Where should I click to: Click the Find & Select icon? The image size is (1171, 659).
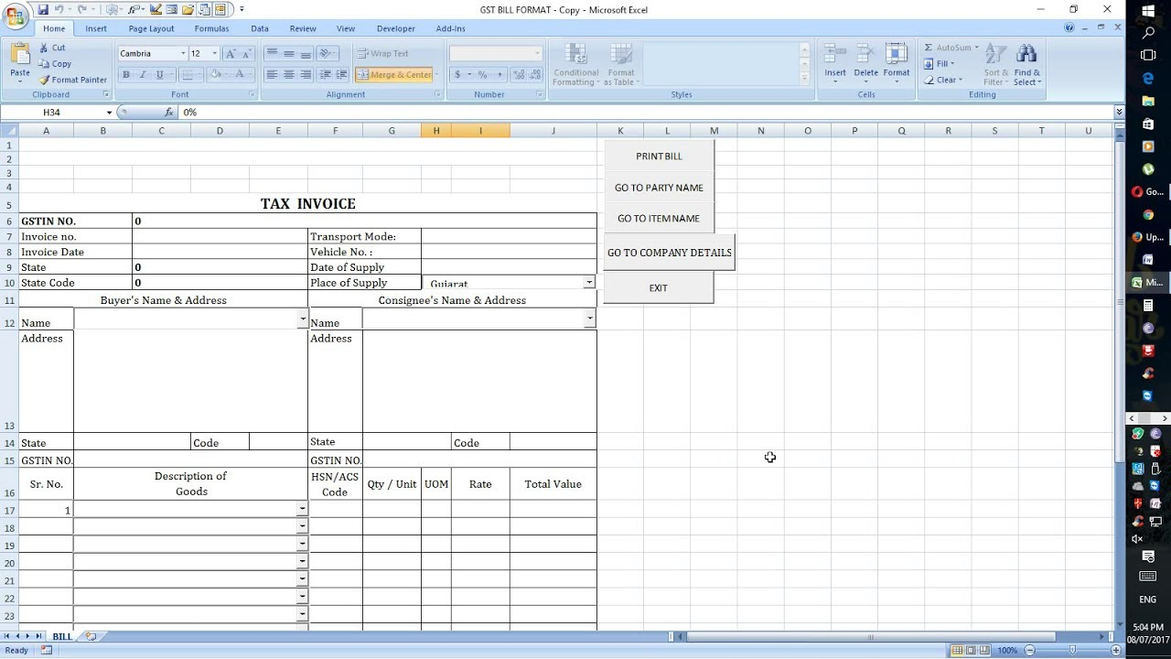(x=1026, y=64)
